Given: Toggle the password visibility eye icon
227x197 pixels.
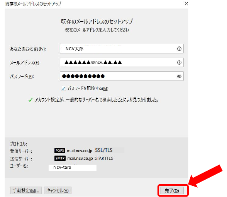Looking at the screenshot, I should (x=179, y=76).
